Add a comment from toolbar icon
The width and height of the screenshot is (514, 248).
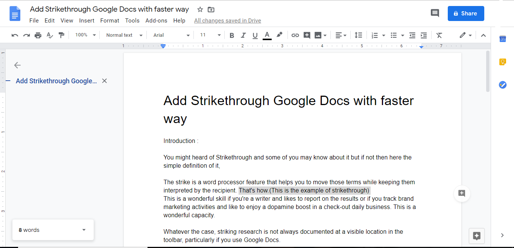[307, 35]
